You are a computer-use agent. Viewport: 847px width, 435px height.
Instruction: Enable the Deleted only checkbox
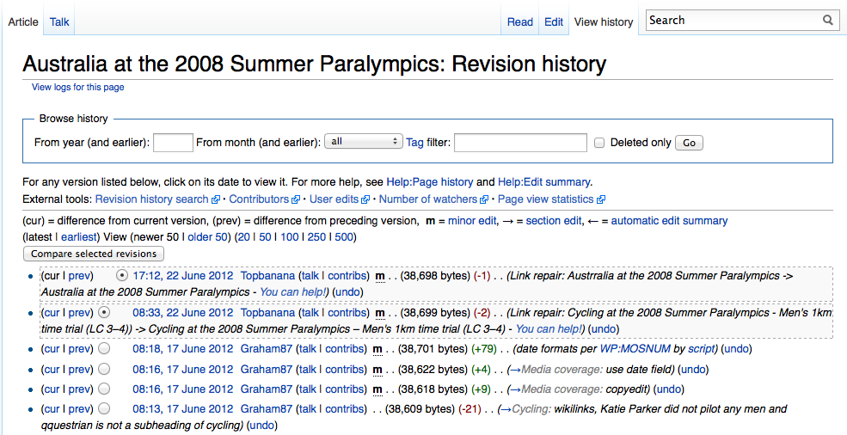599,144
